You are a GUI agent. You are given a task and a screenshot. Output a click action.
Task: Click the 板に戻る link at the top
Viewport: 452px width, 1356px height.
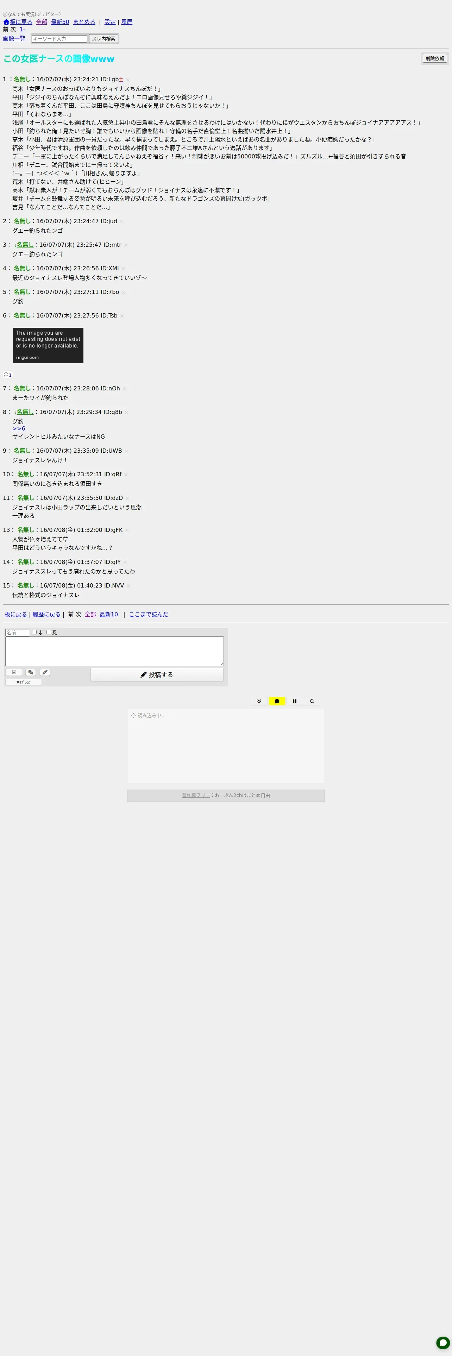[21, 22]
